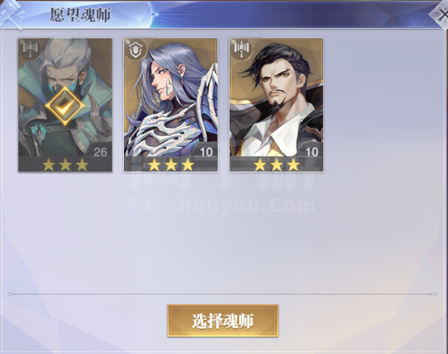Image resolution: width=448 pixels, height=354 pixels.
Task: Click the three stars under the goateed man
Action: click(x=277, y=164)
